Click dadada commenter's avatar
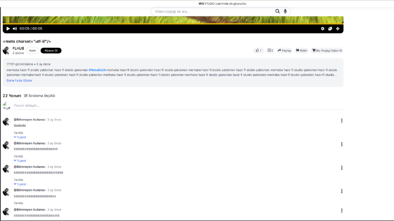Image resolution: width=394 pixels, height=221 pixels. pyautogui.click(x=6, y=122)
